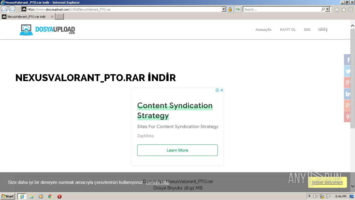355x200 pixels.
Task: Click the security lock icon
Action: (x=230, y=9)
